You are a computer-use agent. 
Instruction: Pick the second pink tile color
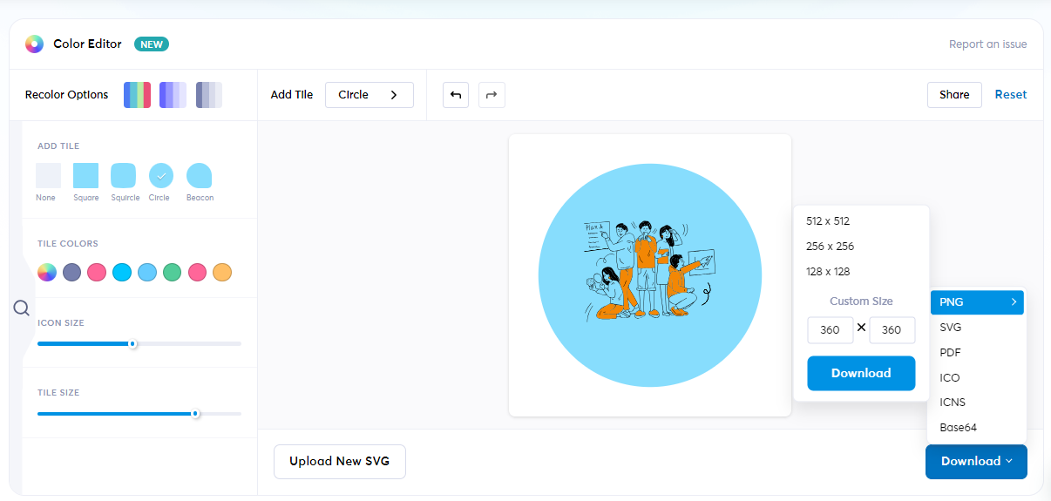tap(198, 273)
